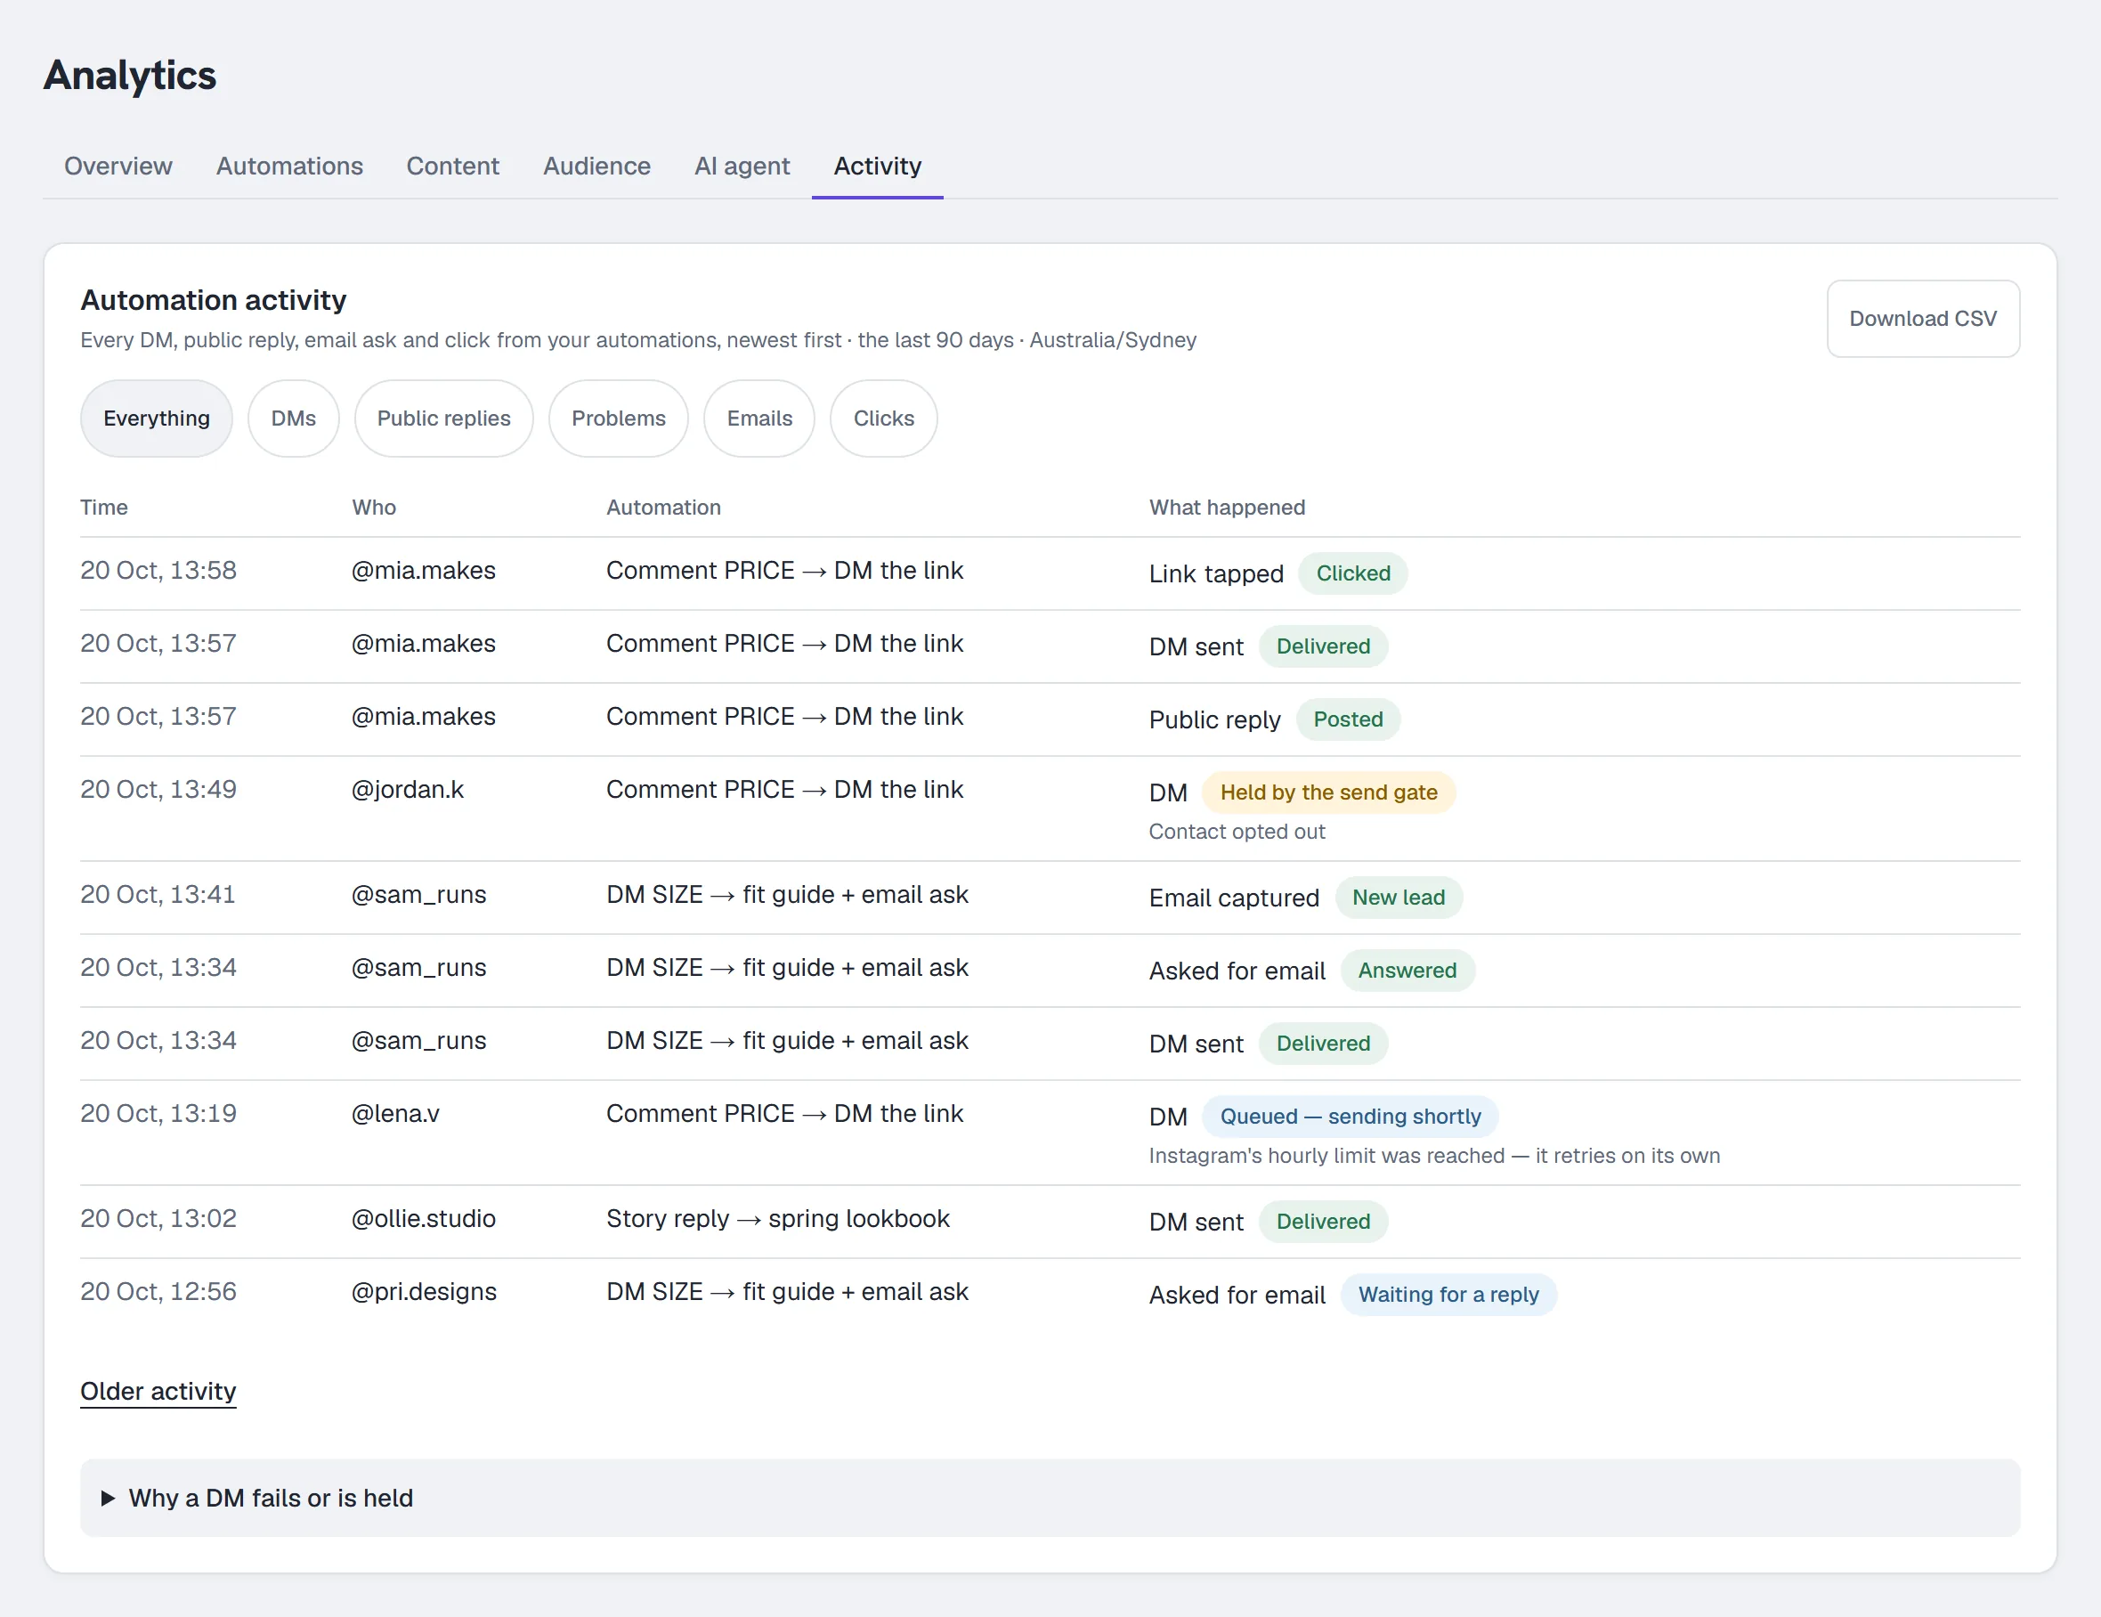
Task: Click the Who column header
Action: click(373, 507)
